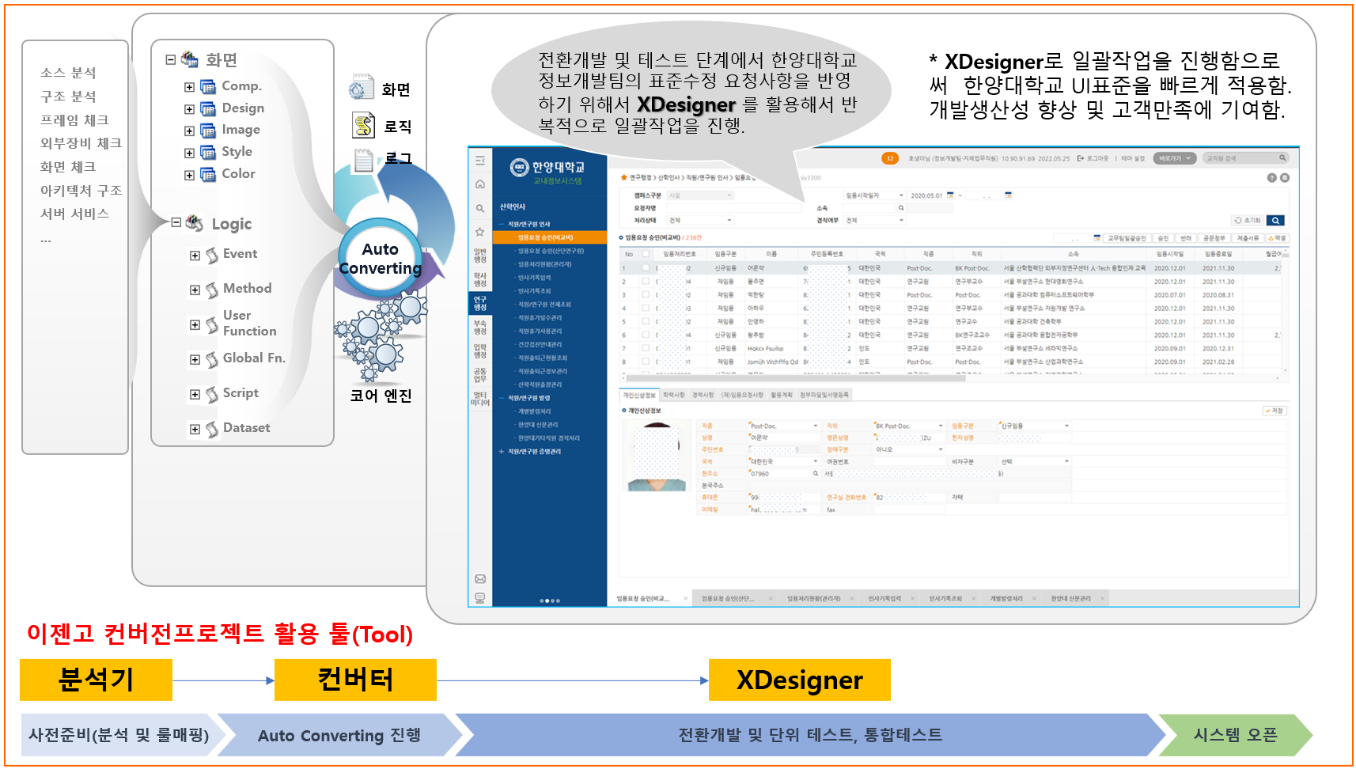Expand the Event tree node
This screenshot has width=1356, height=769.
[195, 256]
